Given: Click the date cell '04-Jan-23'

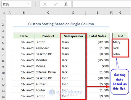Looking at the screenshot, I should pos(24,90).
